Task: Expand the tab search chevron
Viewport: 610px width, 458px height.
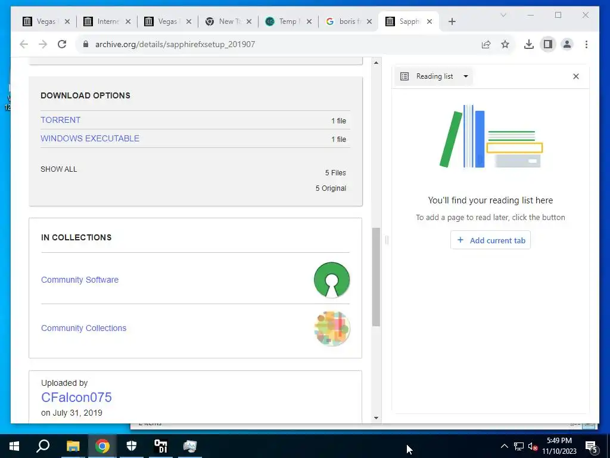Action: click(x=503, y=15)
